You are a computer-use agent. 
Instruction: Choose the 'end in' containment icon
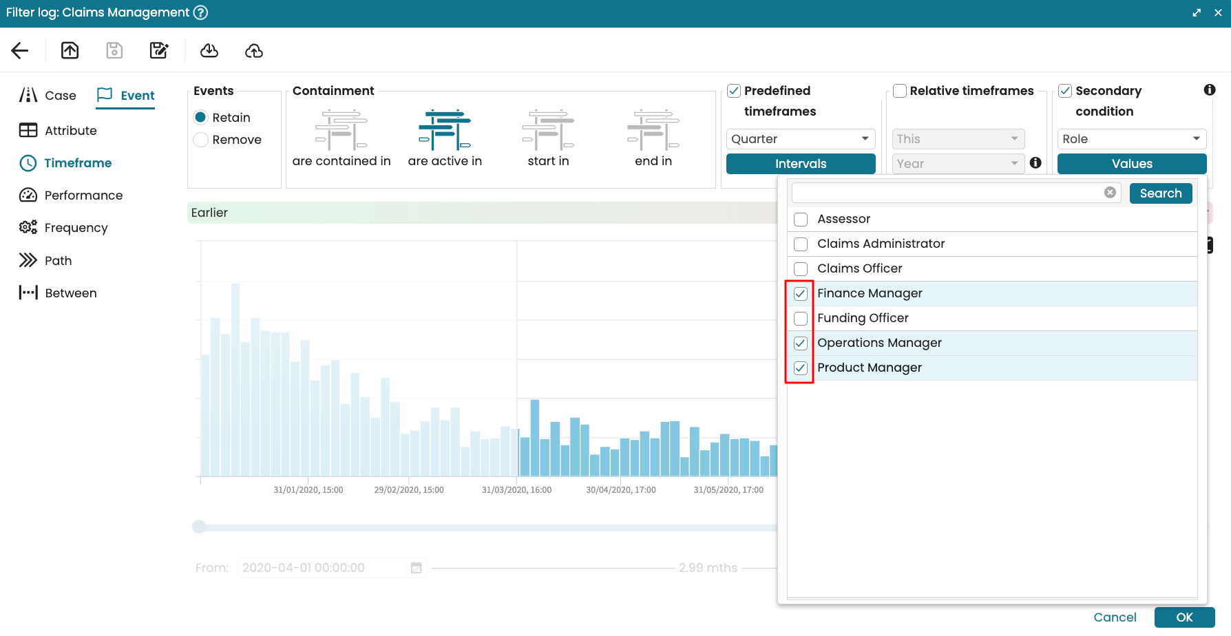point(653,130)
